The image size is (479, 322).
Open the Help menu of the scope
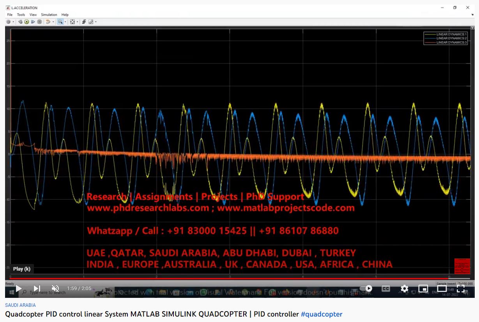click(x=65, y=15)
